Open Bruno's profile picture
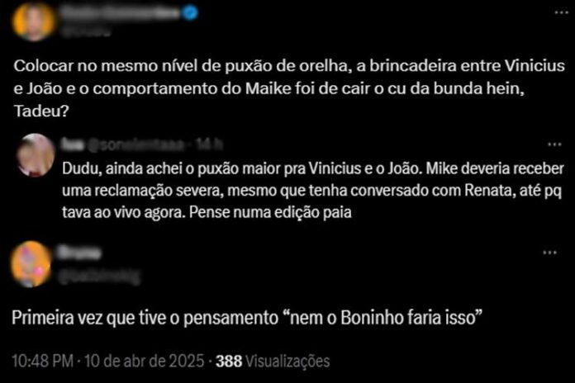The width and height of the screenshot is (575, 383). [x=31, y=263]
